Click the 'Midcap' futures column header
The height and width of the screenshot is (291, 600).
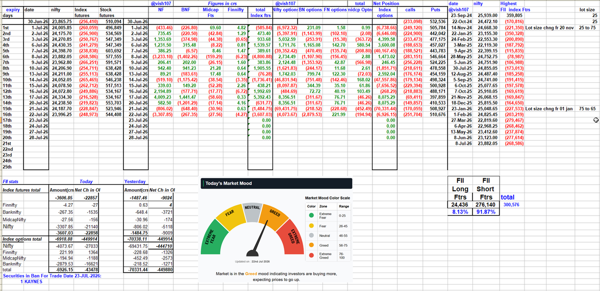[x=209, y=9]
